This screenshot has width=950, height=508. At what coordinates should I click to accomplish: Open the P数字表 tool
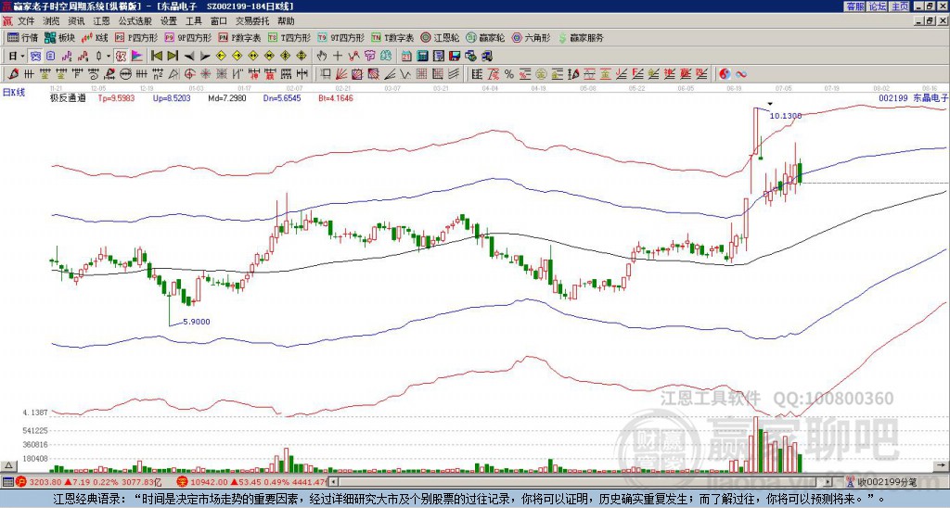point(239,37)
